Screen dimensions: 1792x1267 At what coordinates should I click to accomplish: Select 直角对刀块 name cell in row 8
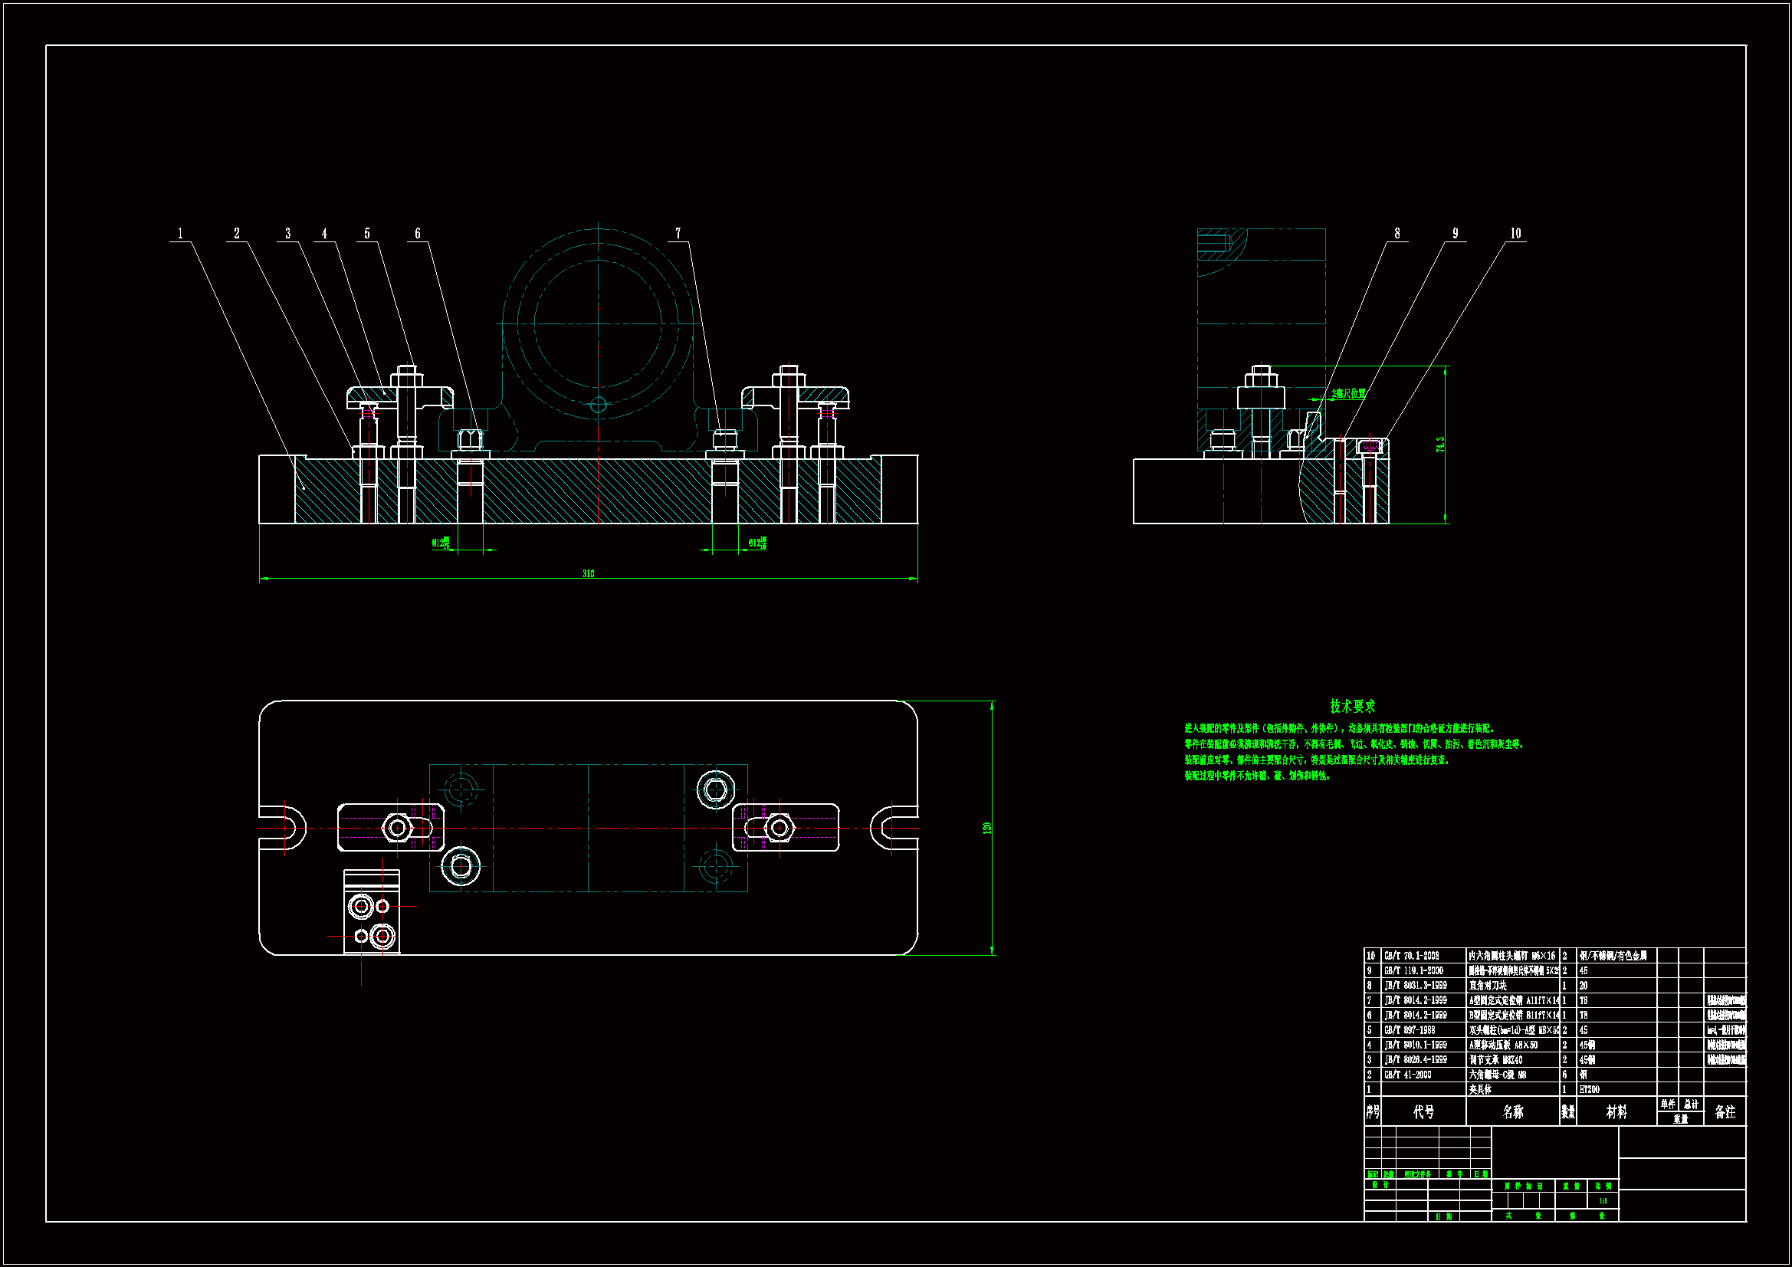coord(1488,985)
